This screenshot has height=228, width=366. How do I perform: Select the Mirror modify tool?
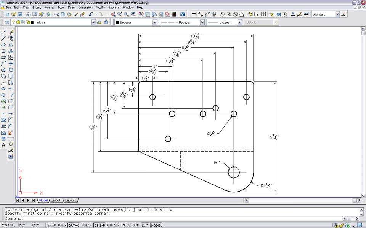click(11, 45)
